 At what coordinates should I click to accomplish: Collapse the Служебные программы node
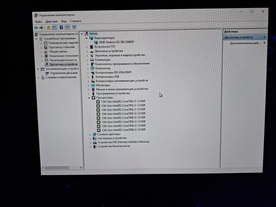[x=36, y=39]
